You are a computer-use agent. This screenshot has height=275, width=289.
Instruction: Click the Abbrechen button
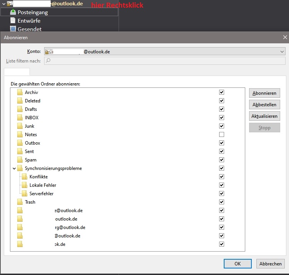click(270, 263)
